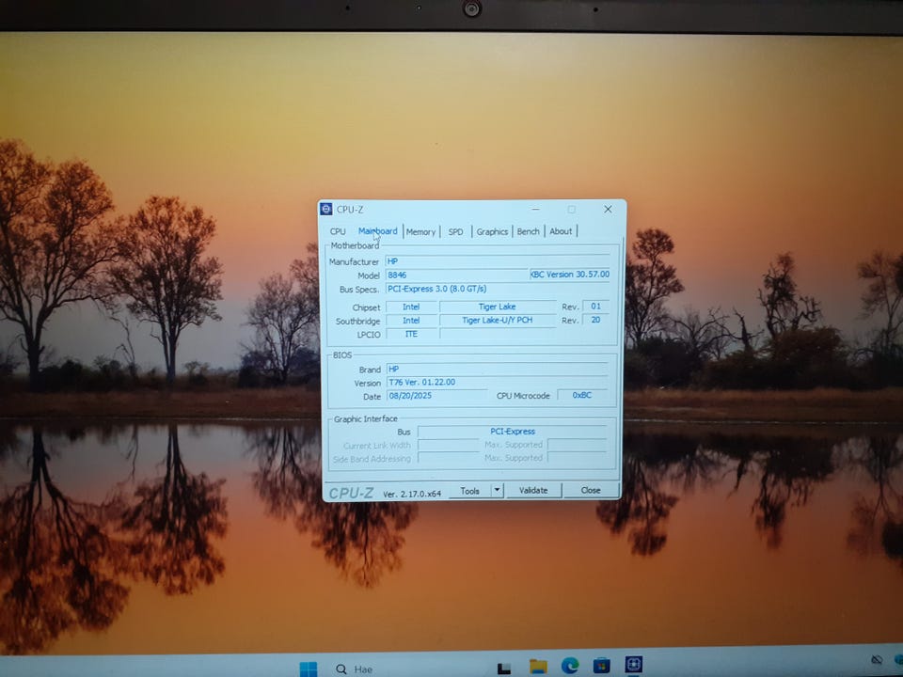Viewport: 903px width, 677px height.
Task: Expand the Tools dropdown arrow
Action: [x=497, y=490]
